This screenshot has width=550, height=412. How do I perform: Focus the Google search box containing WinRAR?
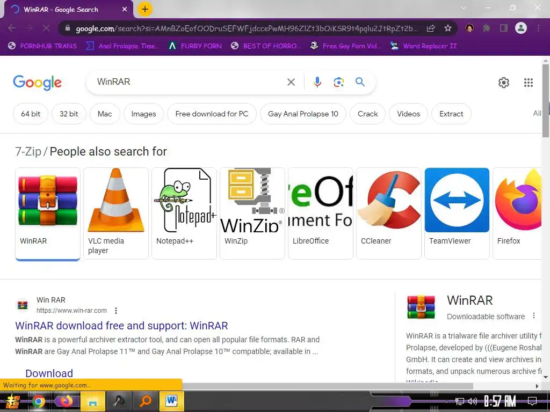[190, 82]
